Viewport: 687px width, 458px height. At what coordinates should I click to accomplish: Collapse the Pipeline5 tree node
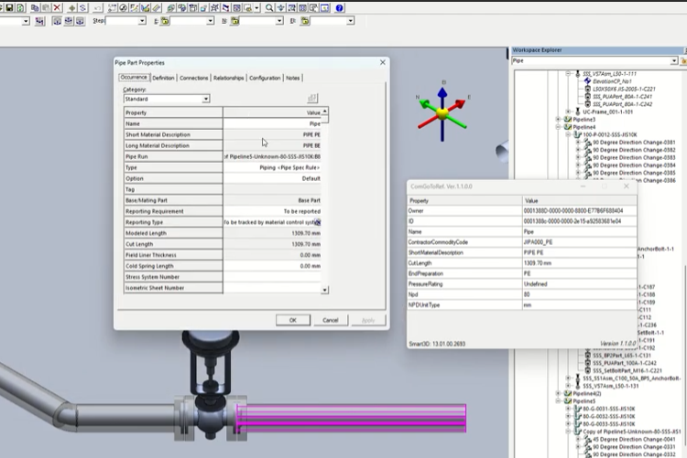click(559, 400)
